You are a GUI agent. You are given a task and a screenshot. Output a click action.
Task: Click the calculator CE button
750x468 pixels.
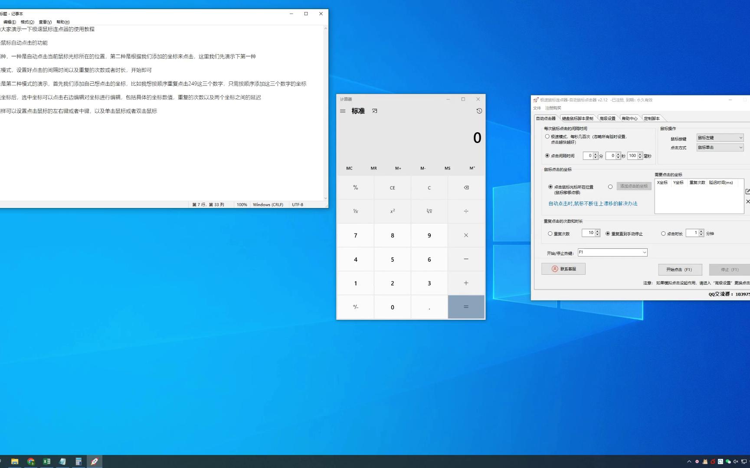point(393,188)
